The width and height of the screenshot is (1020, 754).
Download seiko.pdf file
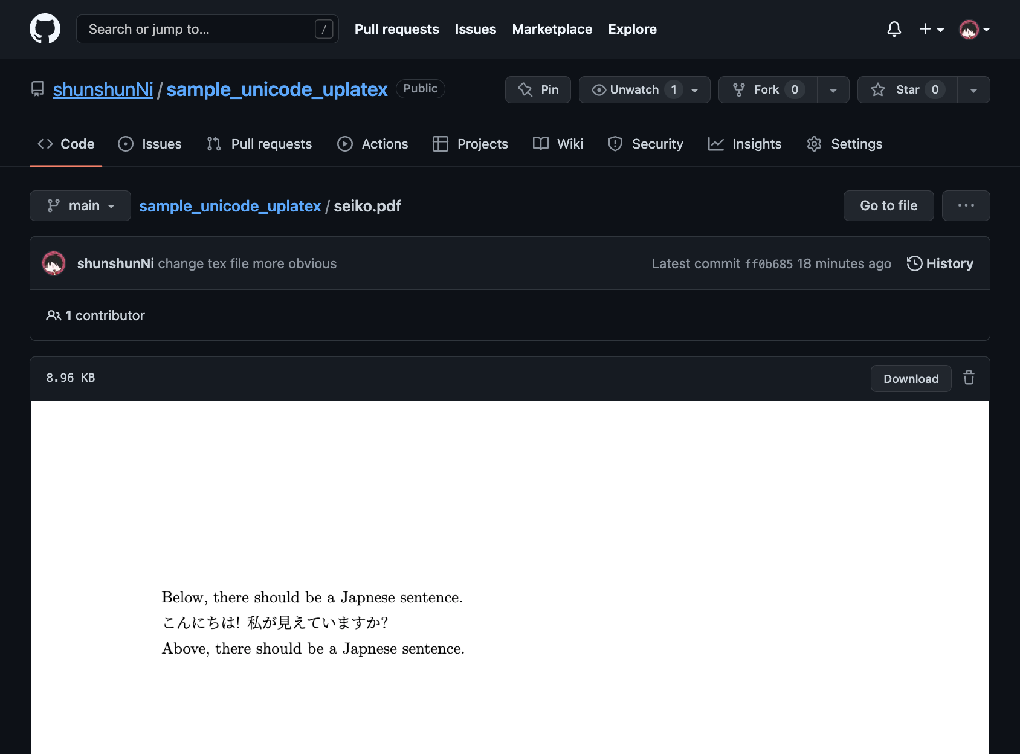tap(911, 379)
